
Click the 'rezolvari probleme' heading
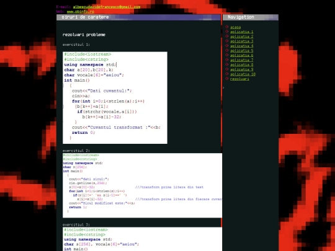tap(84, 35)
